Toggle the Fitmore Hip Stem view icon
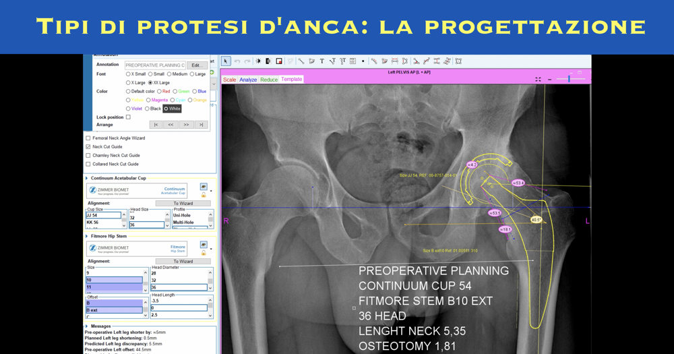 204,245
